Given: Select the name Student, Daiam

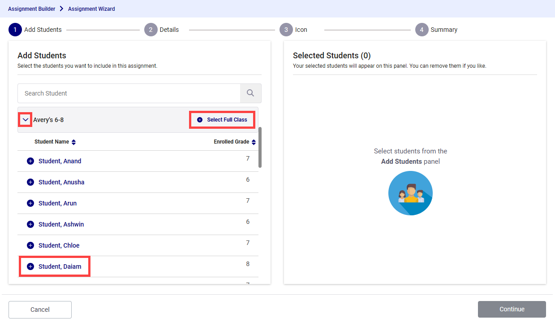Looking at the screenshot, I should click(x=60, y=266).
